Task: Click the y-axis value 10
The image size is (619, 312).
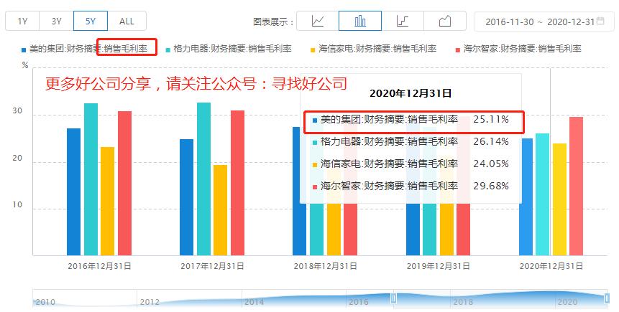Action: 17,205
